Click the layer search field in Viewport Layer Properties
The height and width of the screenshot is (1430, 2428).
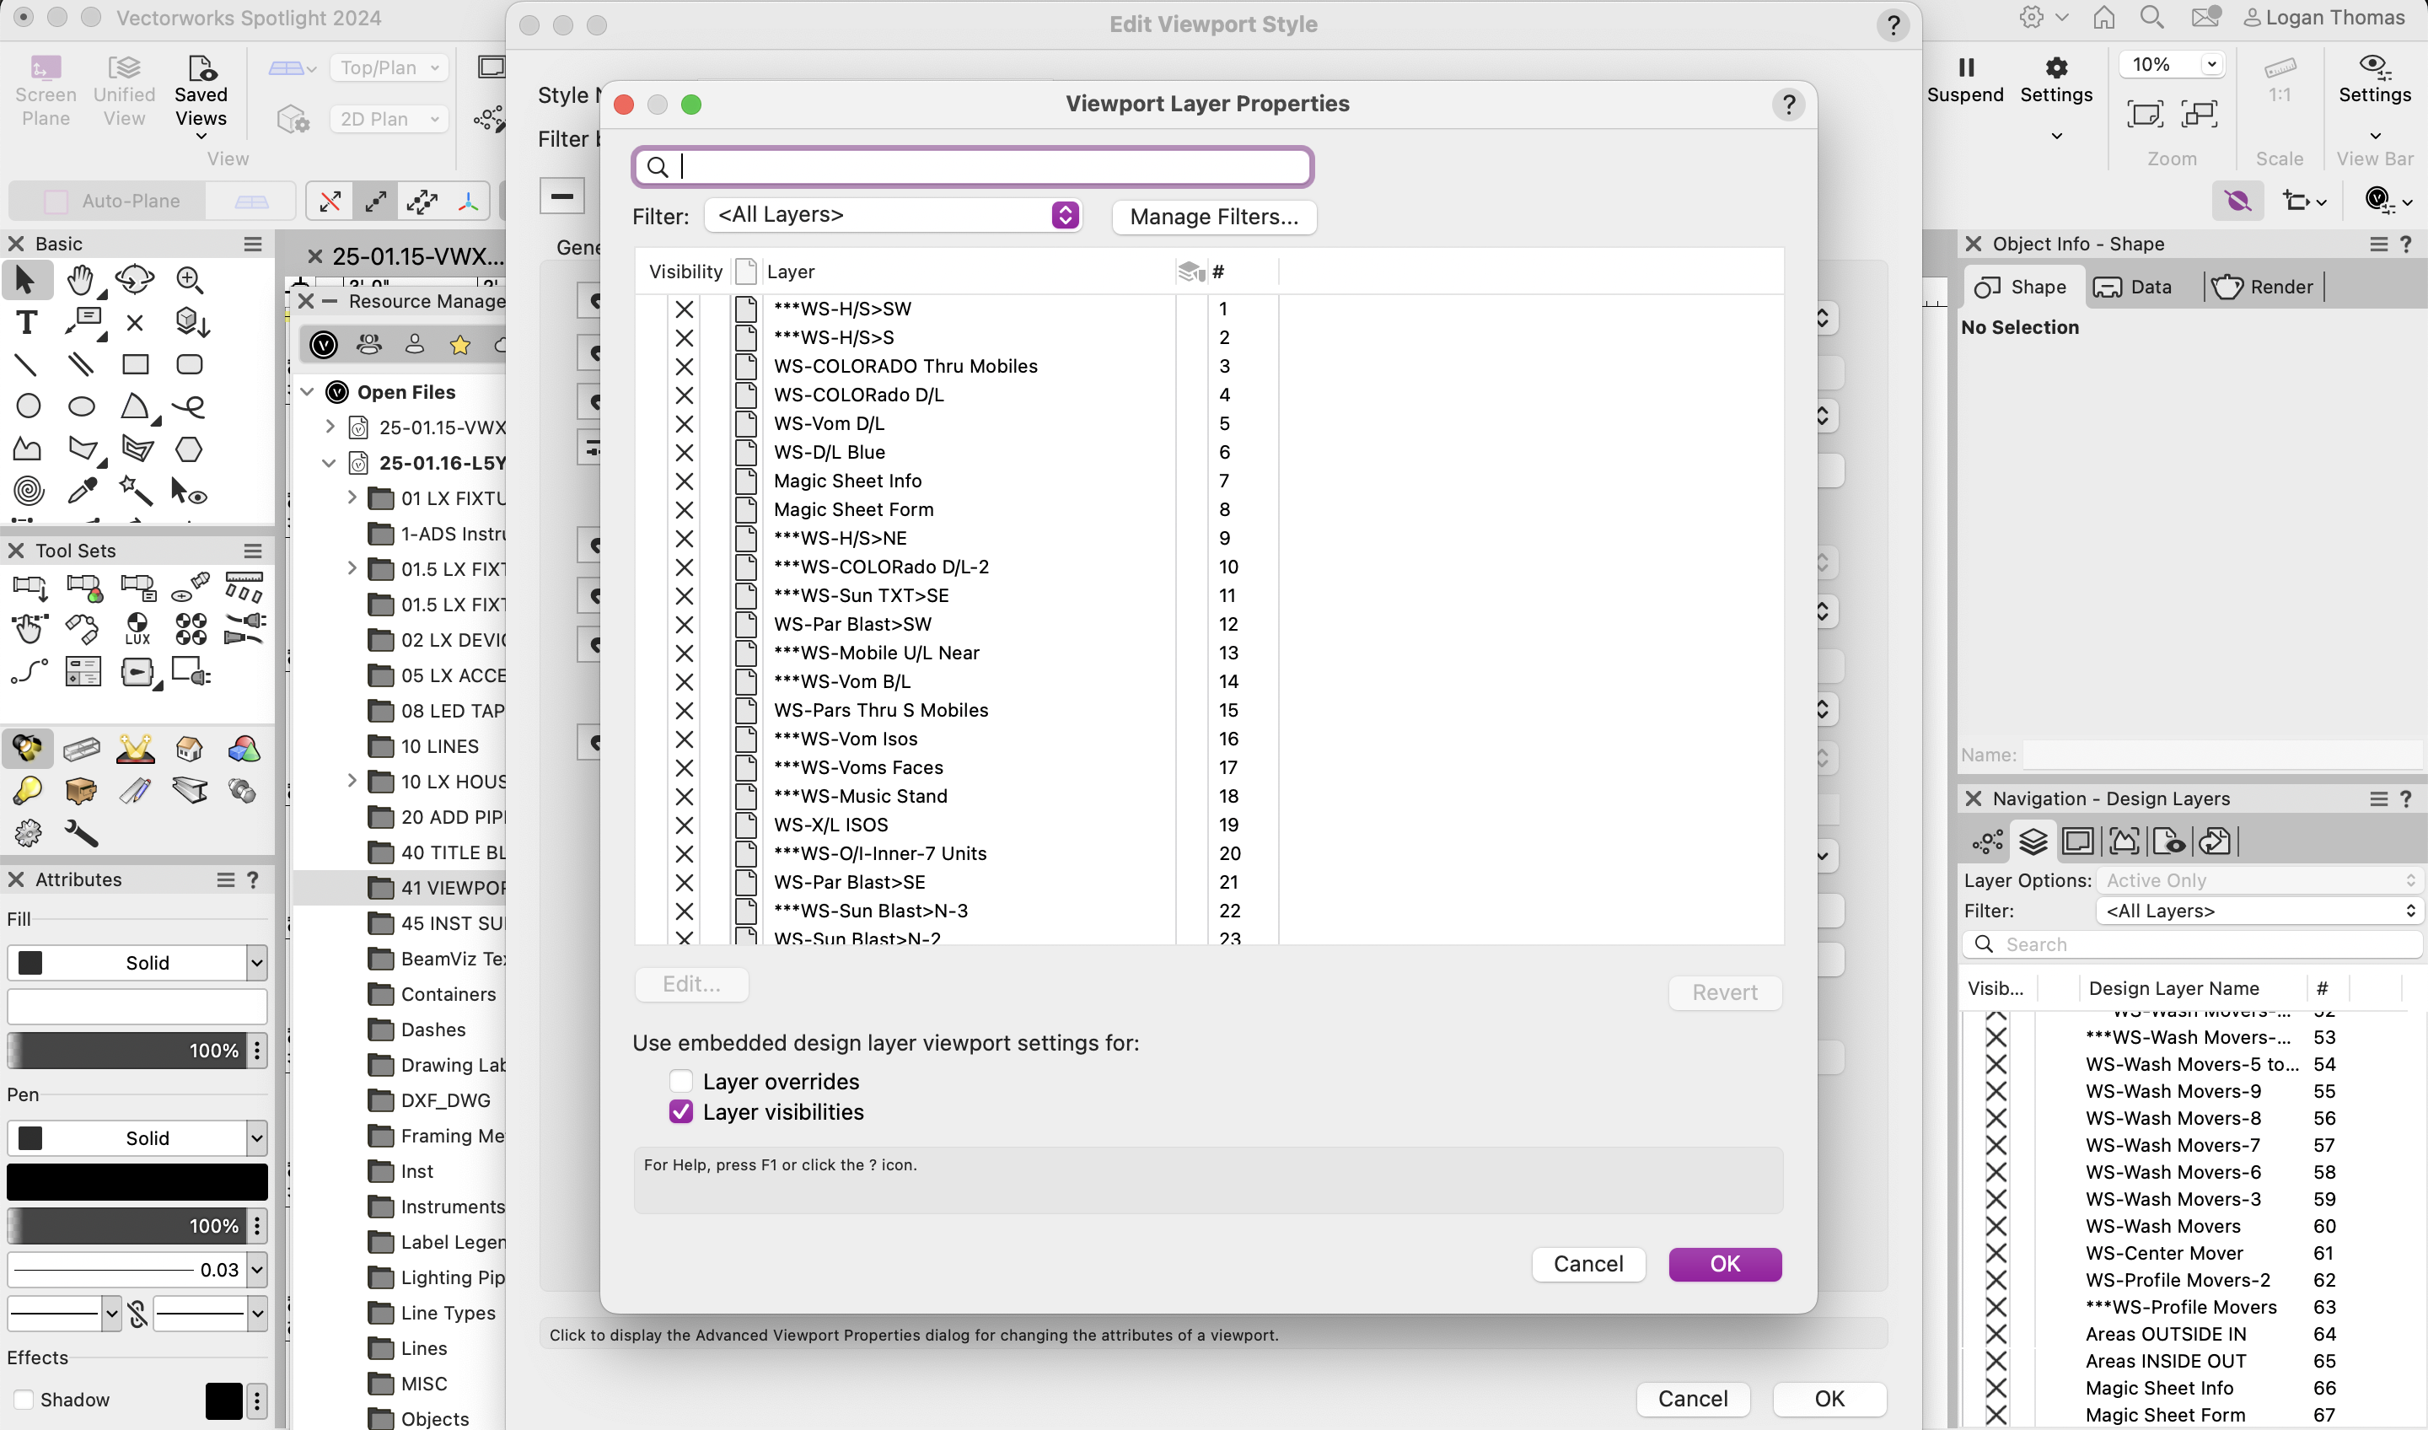pos(971,166)
